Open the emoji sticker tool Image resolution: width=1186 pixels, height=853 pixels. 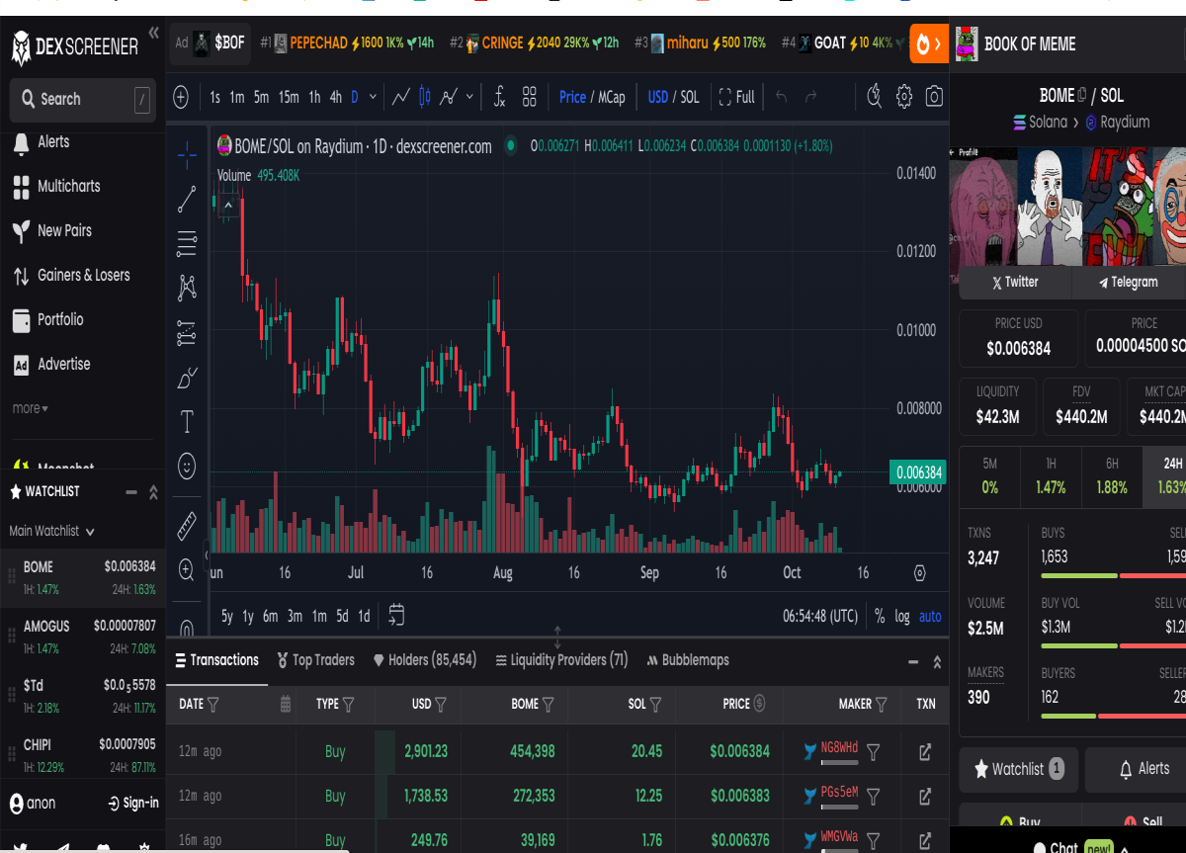pyautogui.click(x=187, y=465)
